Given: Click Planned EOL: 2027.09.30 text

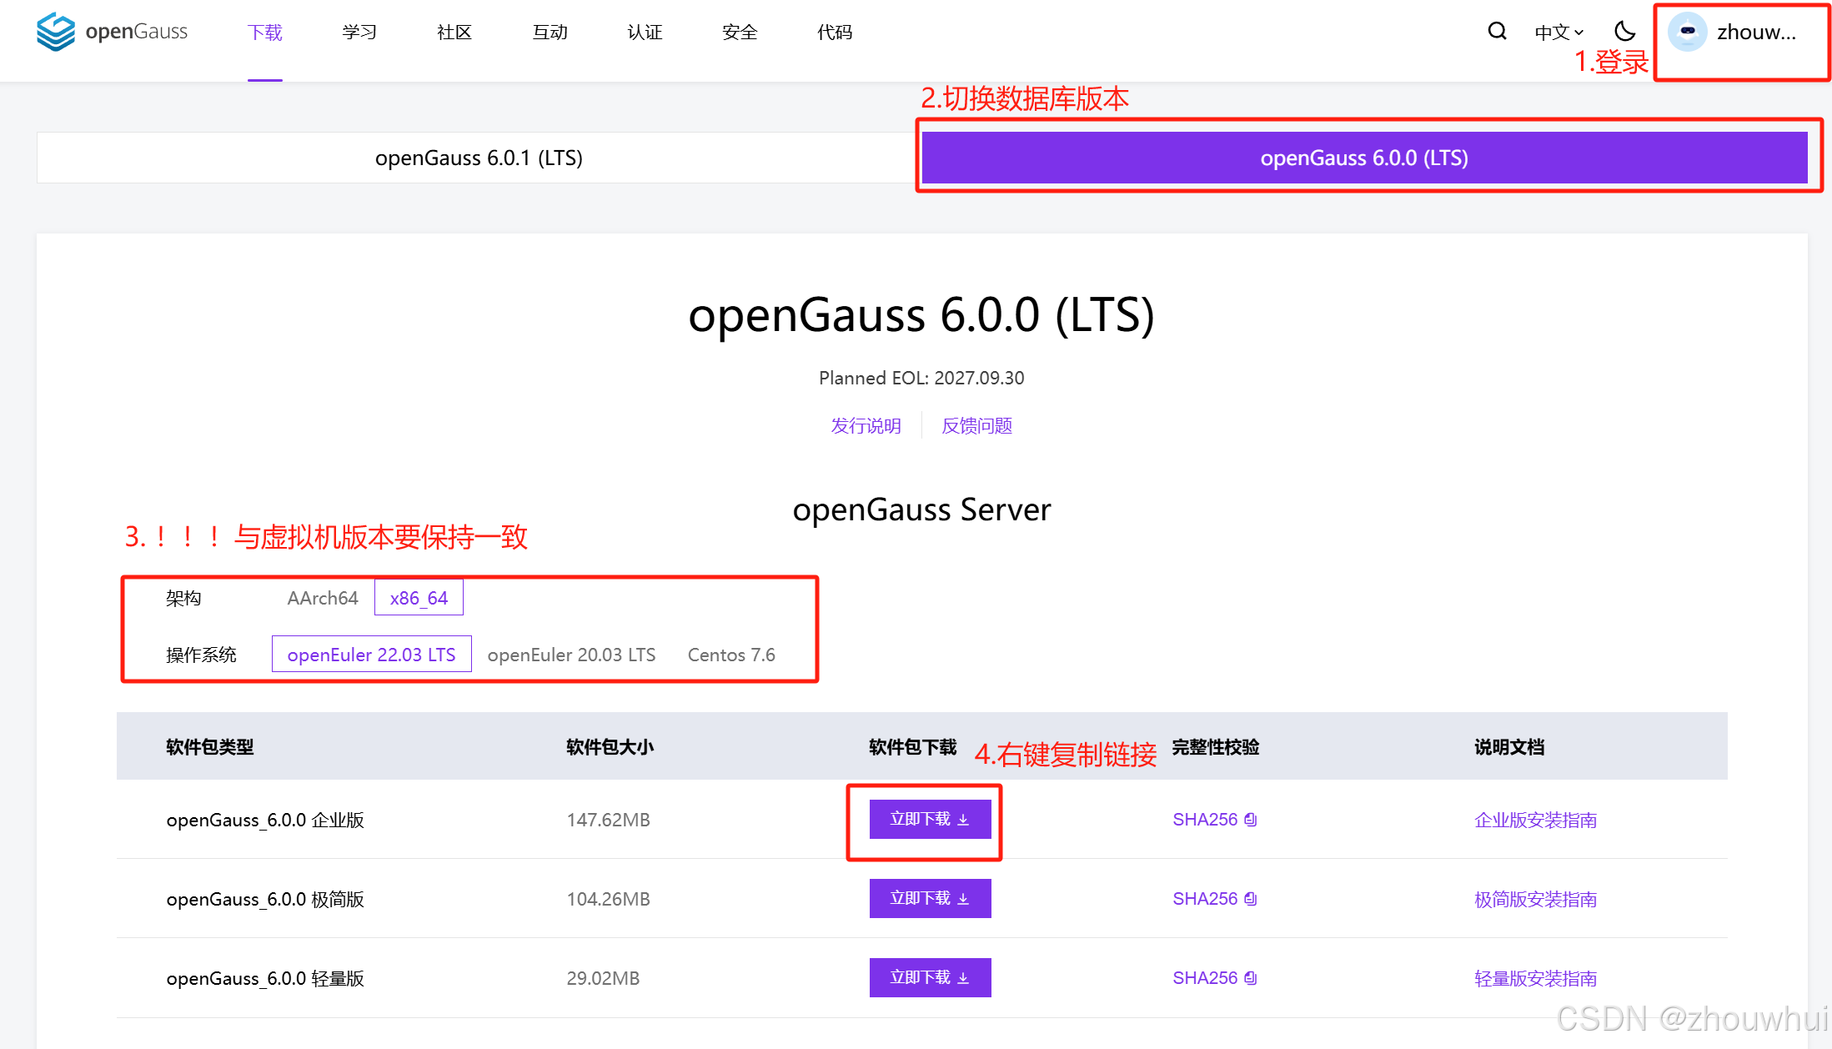Looking at the screenshot, I should (921, 378).
